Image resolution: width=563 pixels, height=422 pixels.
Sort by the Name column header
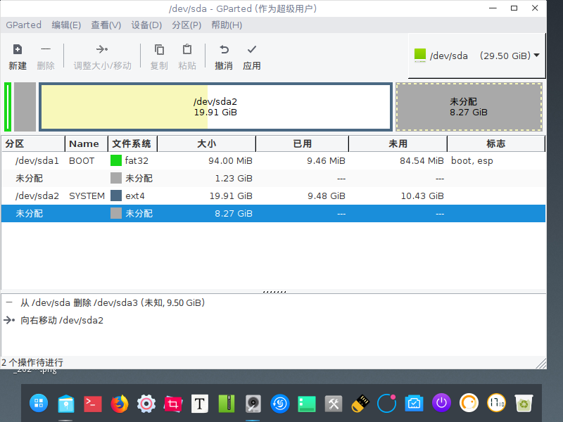[x=87, y=144]
